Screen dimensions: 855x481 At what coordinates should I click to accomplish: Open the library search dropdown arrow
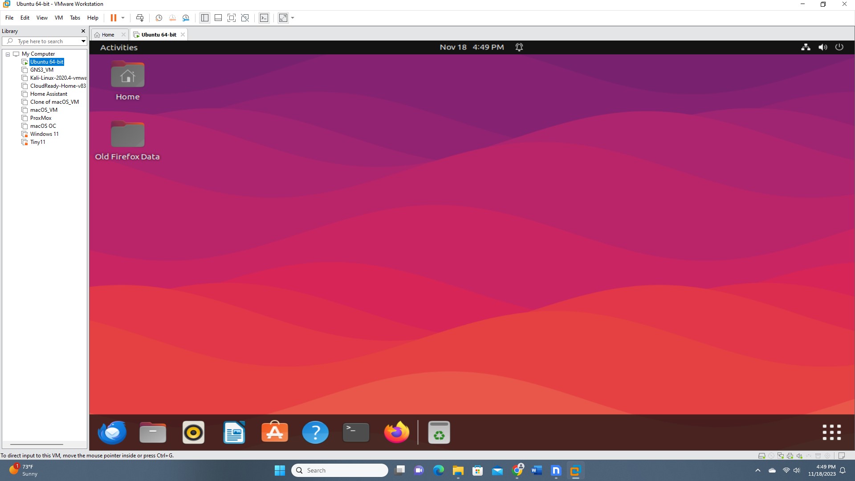83,41
